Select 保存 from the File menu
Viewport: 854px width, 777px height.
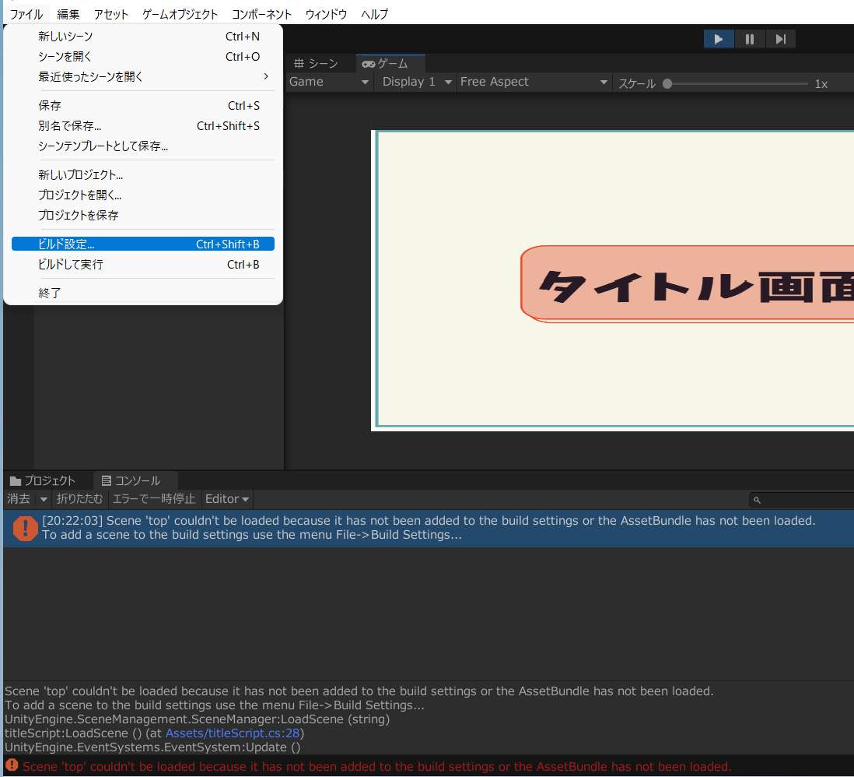[142, 106]
